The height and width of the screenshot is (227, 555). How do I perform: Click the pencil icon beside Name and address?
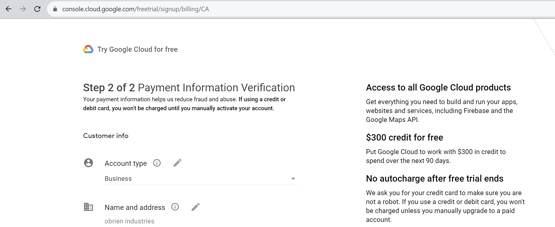pyautogui.click(x=196, y=207)
